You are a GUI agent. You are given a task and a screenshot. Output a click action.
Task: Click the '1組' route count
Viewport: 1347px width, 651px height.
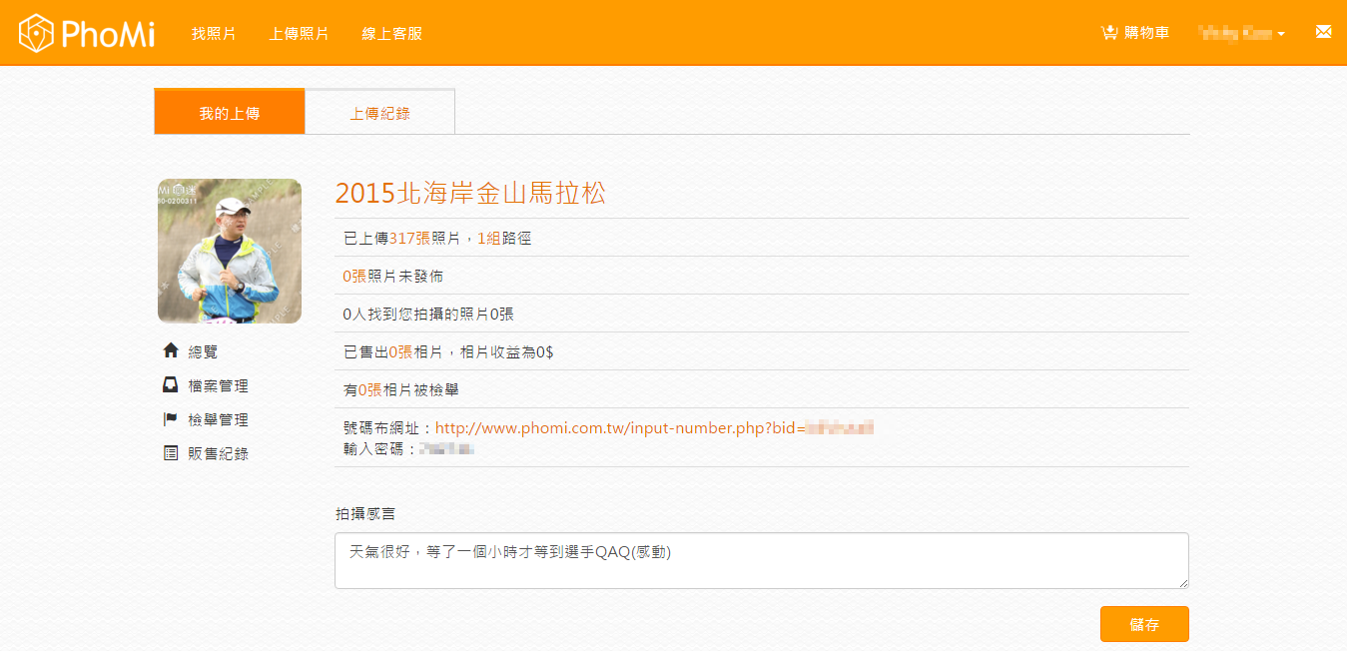[x=489, y=239]
